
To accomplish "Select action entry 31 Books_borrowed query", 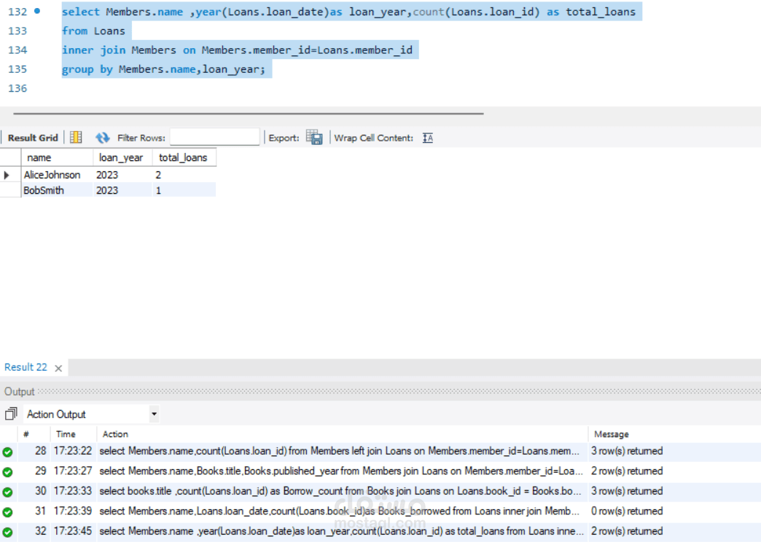I will click(339, 511).
